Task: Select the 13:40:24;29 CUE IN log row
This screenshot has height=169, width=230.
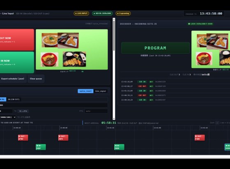Action: click(x=175, y=100)
